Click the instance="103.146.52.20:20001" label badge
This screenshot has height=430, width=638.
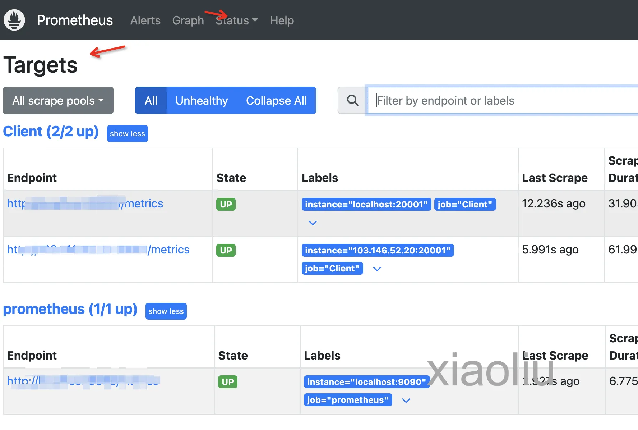(x=378, y=250)
